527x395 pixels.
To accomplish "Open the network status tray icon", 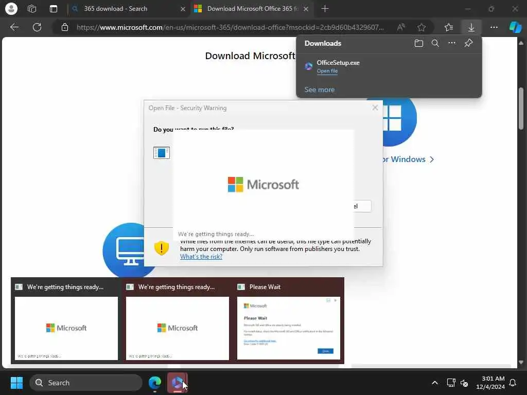I will tap(451, 383).
